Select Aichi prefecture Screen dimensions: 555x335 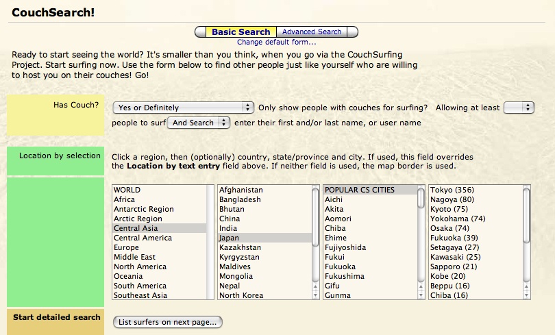pos(371,199)
